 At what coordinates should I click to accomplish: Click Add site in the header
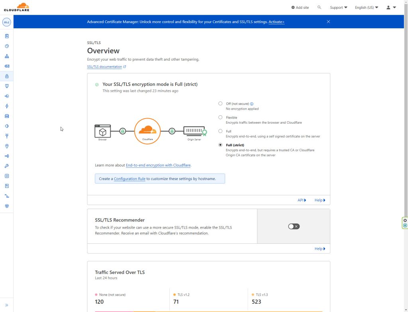tap(300, 7)
